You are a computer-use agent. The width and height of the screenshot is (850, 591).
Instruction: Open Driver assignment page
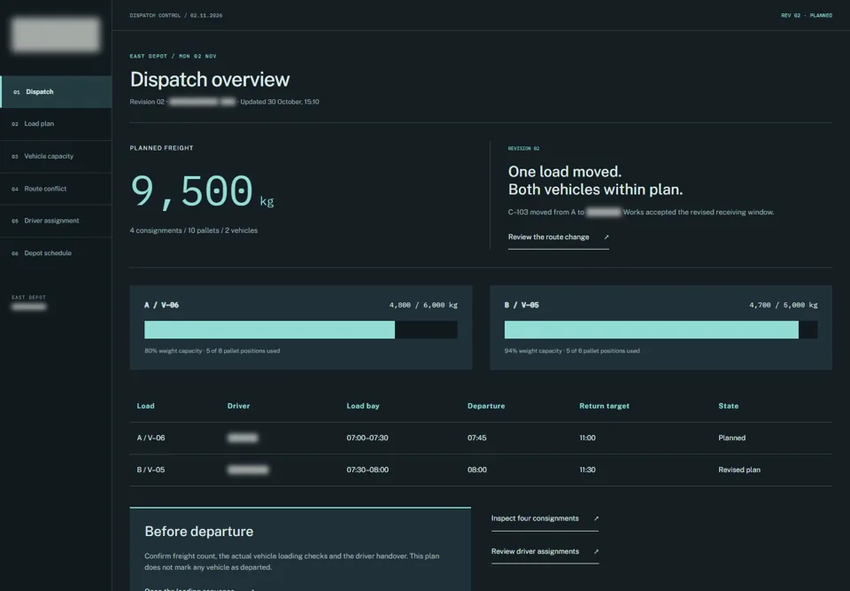tap(56, 221)
